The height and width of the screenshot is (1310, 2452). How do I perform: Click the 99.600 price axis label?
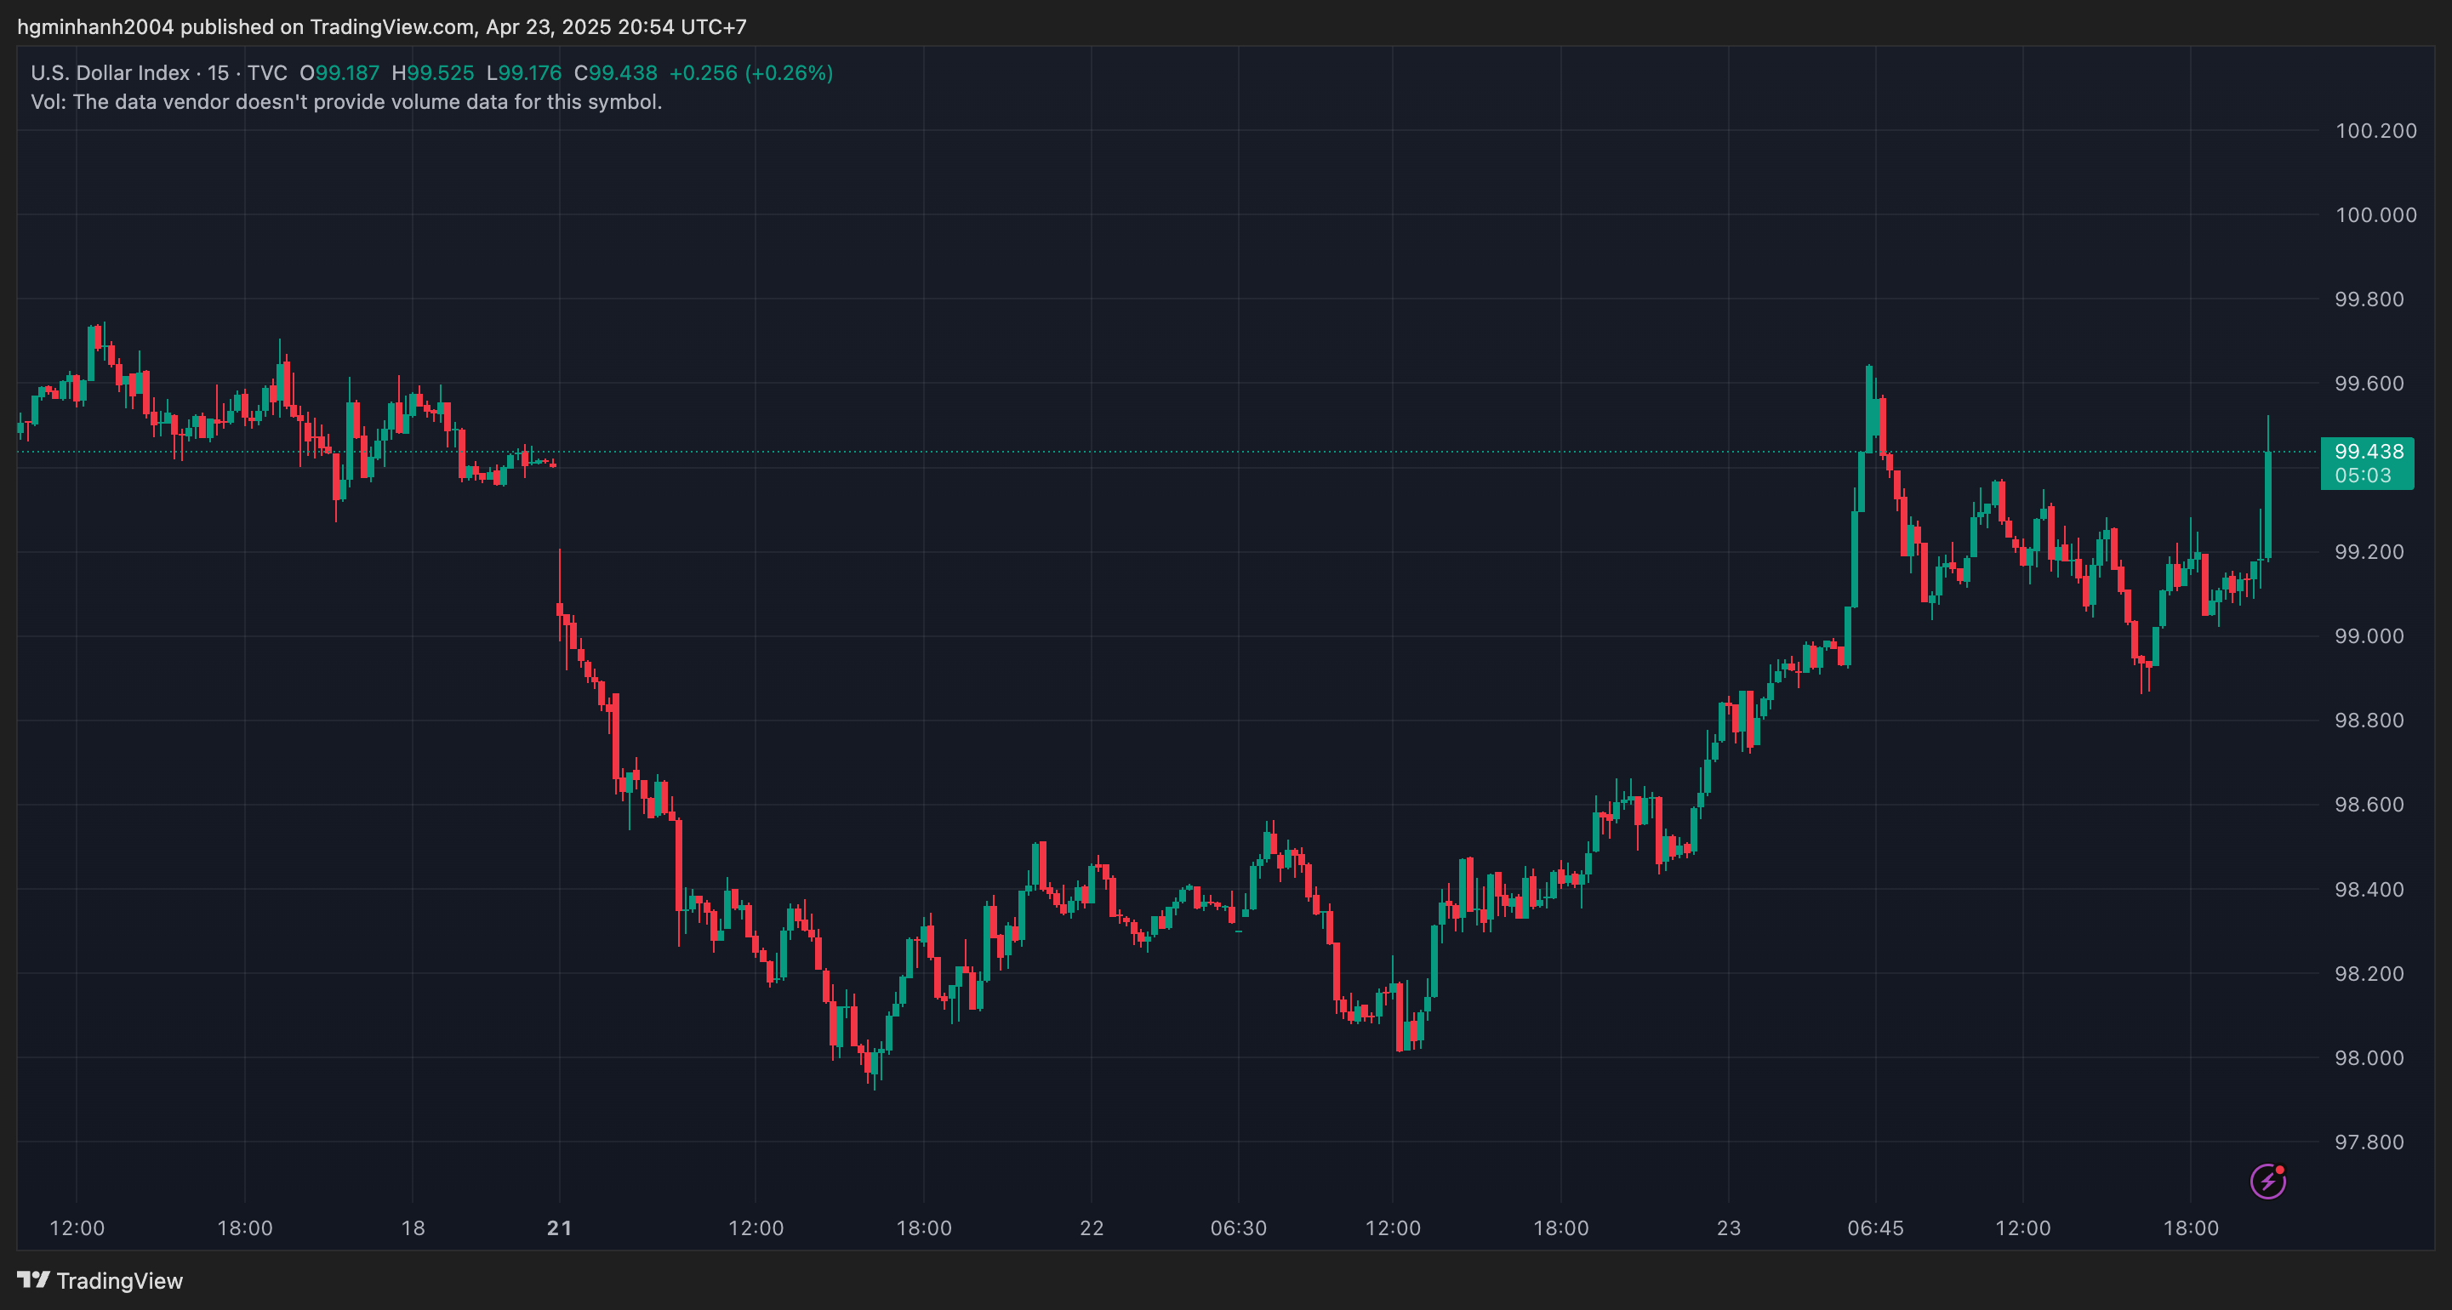point(2369,384)
